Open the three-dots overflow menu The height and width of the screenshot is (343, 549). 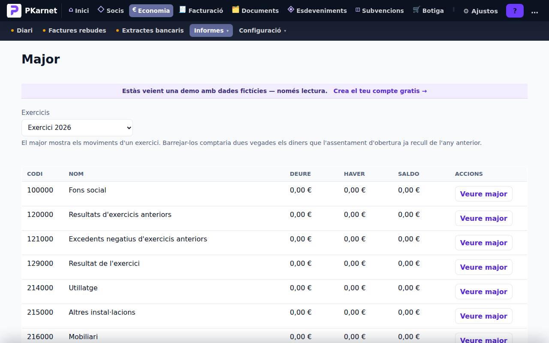coord(534,11)
